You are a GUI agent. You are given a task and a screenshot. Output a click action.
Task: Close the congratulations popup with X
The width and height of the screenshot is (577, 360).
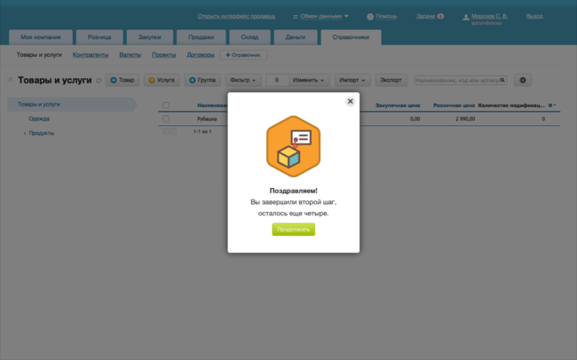point(350,102)
